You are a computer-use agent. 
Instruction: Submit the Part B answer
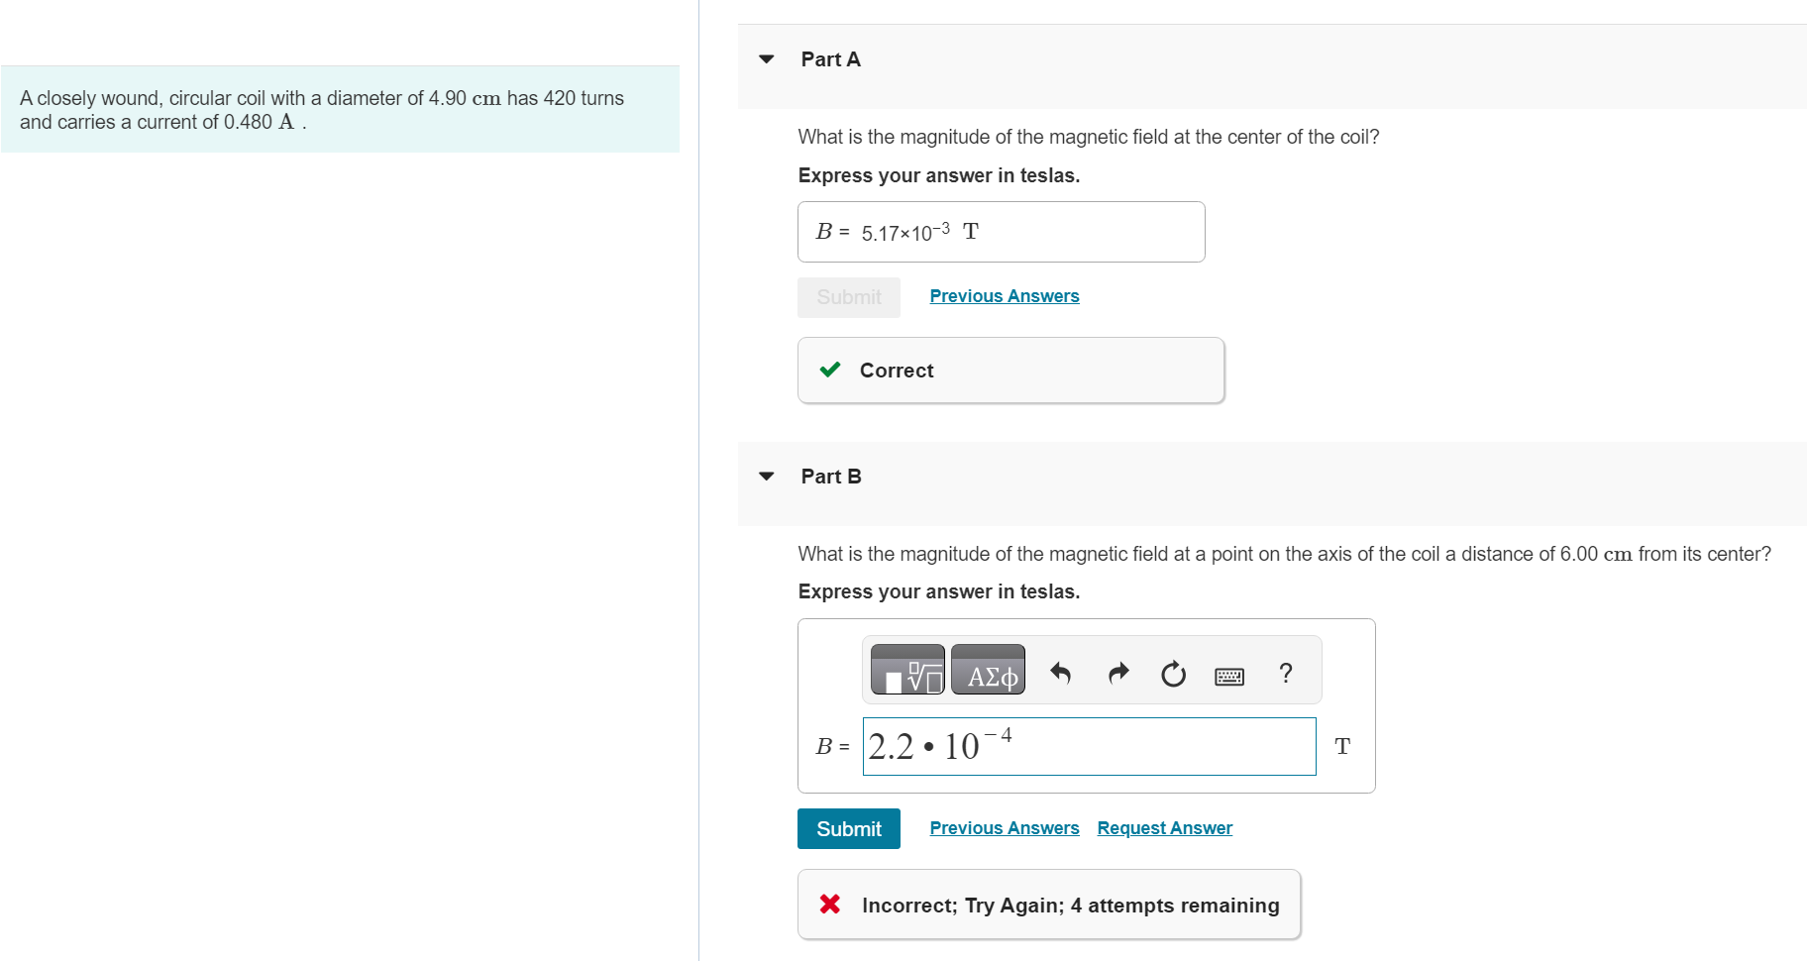click(848, 828)
